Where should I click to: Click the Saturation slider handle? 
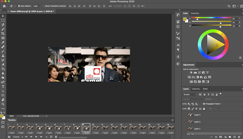pyautogui.click(x=220, y=23)
